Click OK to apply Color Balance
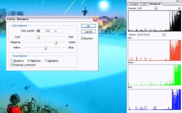Viewport: 182px width, 113px height. click(x=88, y=26)
